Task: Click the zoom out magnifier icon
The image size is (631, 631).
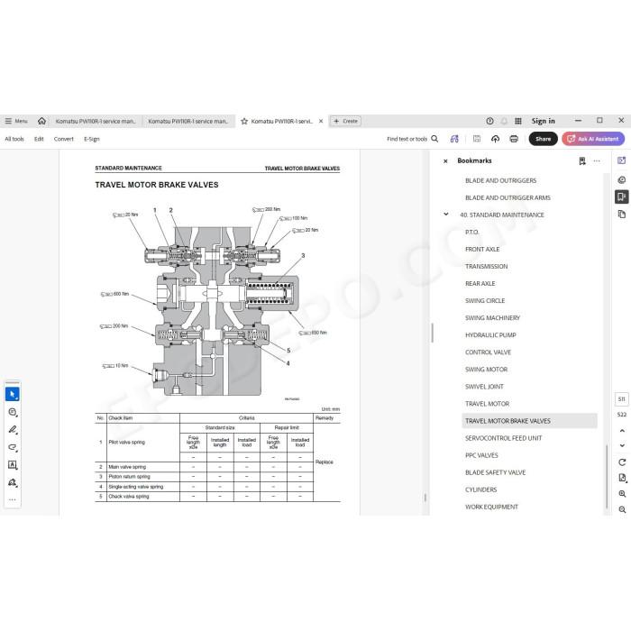Action: pos(622,509)
